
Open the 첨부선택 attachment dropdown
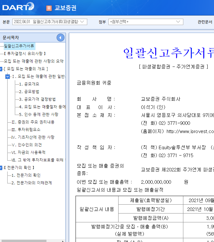point(146,22)
